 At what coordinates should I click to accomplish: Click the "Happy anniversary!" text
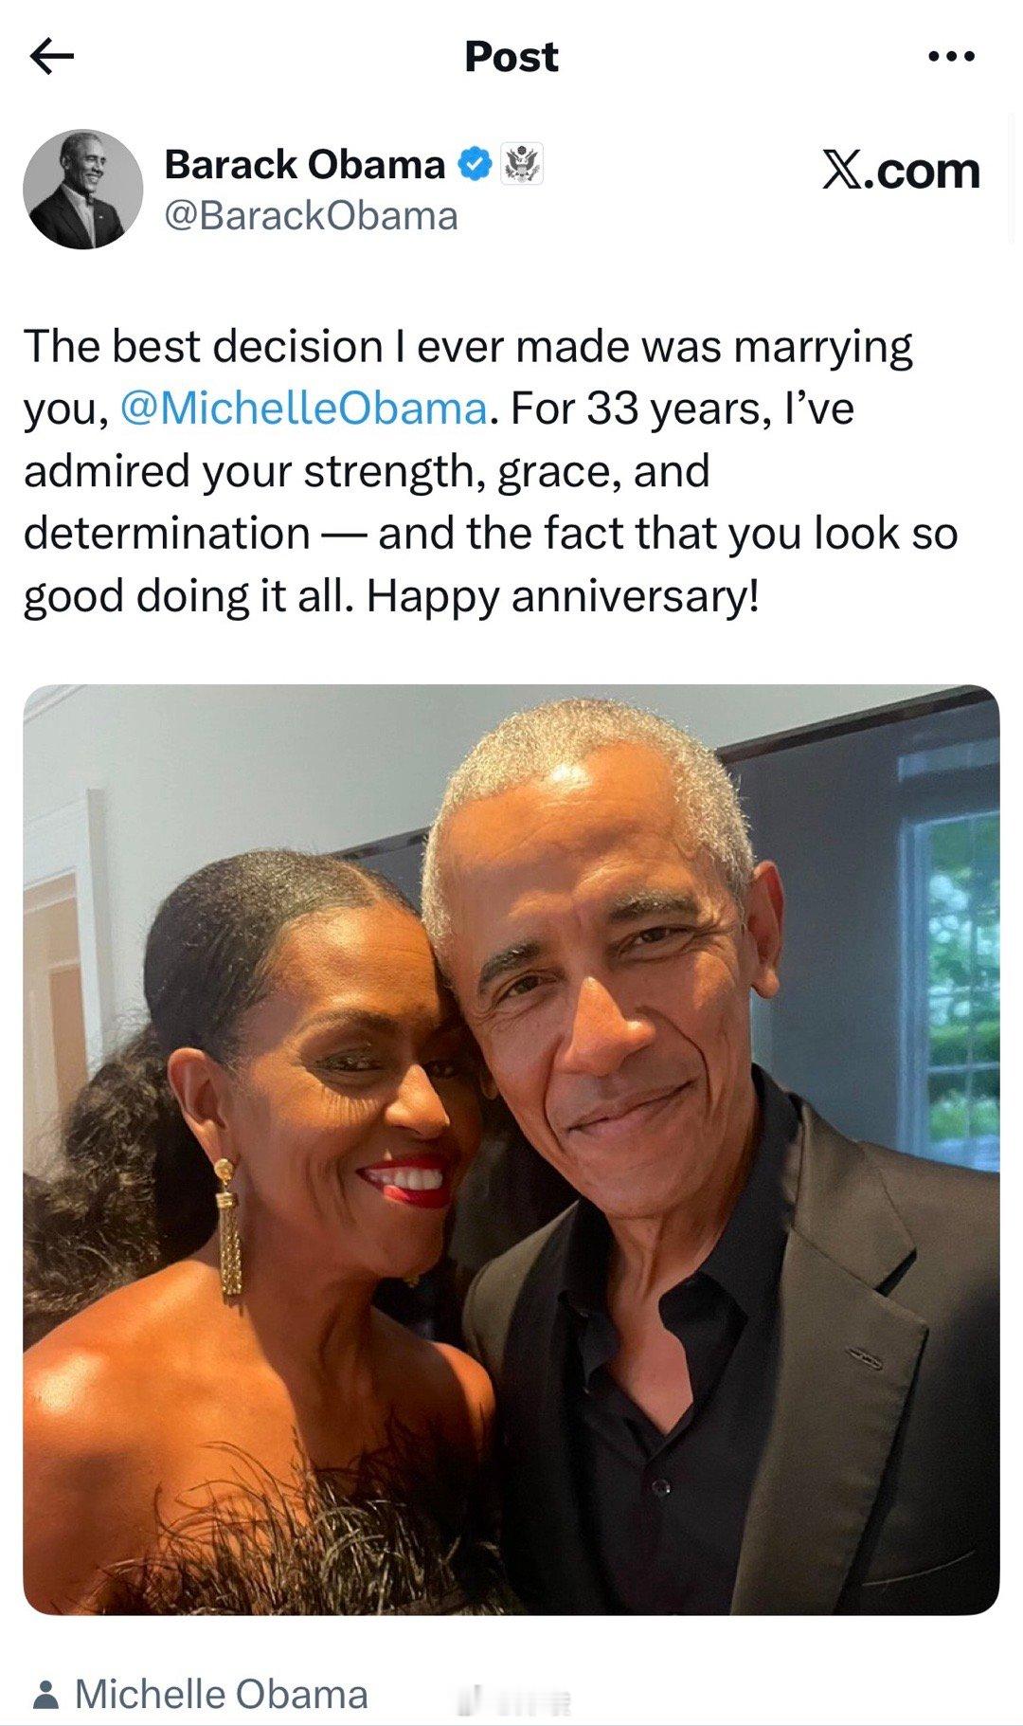coord(563,596)
